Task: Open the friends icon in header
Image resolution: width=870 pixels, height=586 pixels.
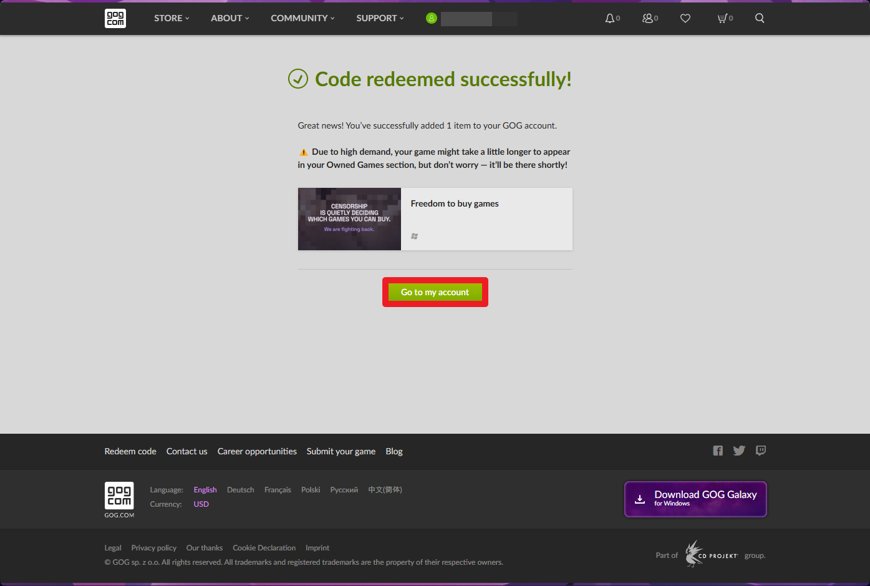Action: pos(650,18)
